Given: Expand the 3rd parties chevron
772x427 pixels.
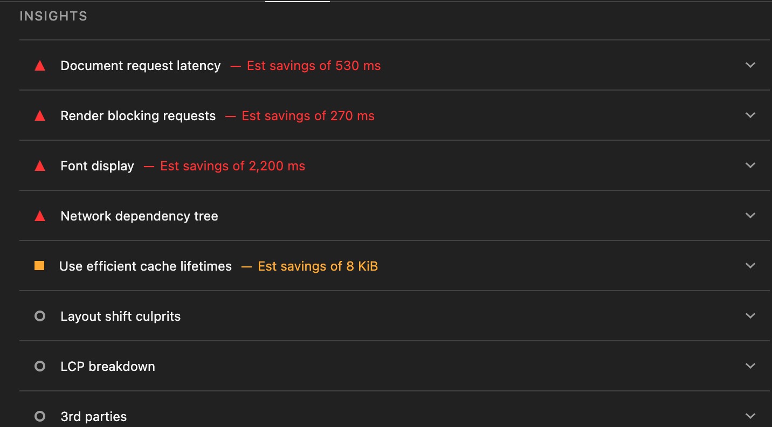Looking at the screenshot, I should [750, 416].
